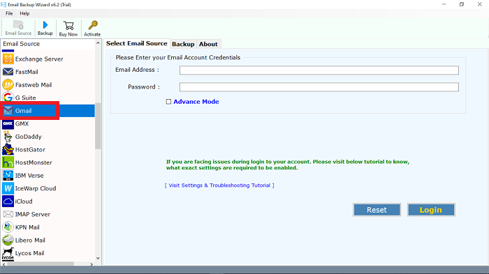Screen dimensions: 489x274
Task: Pick the HostGator icon
Action: (8, 149)
